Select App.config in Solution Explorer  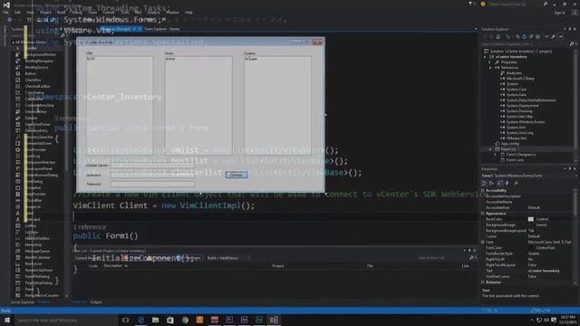(x=510, y=143)
